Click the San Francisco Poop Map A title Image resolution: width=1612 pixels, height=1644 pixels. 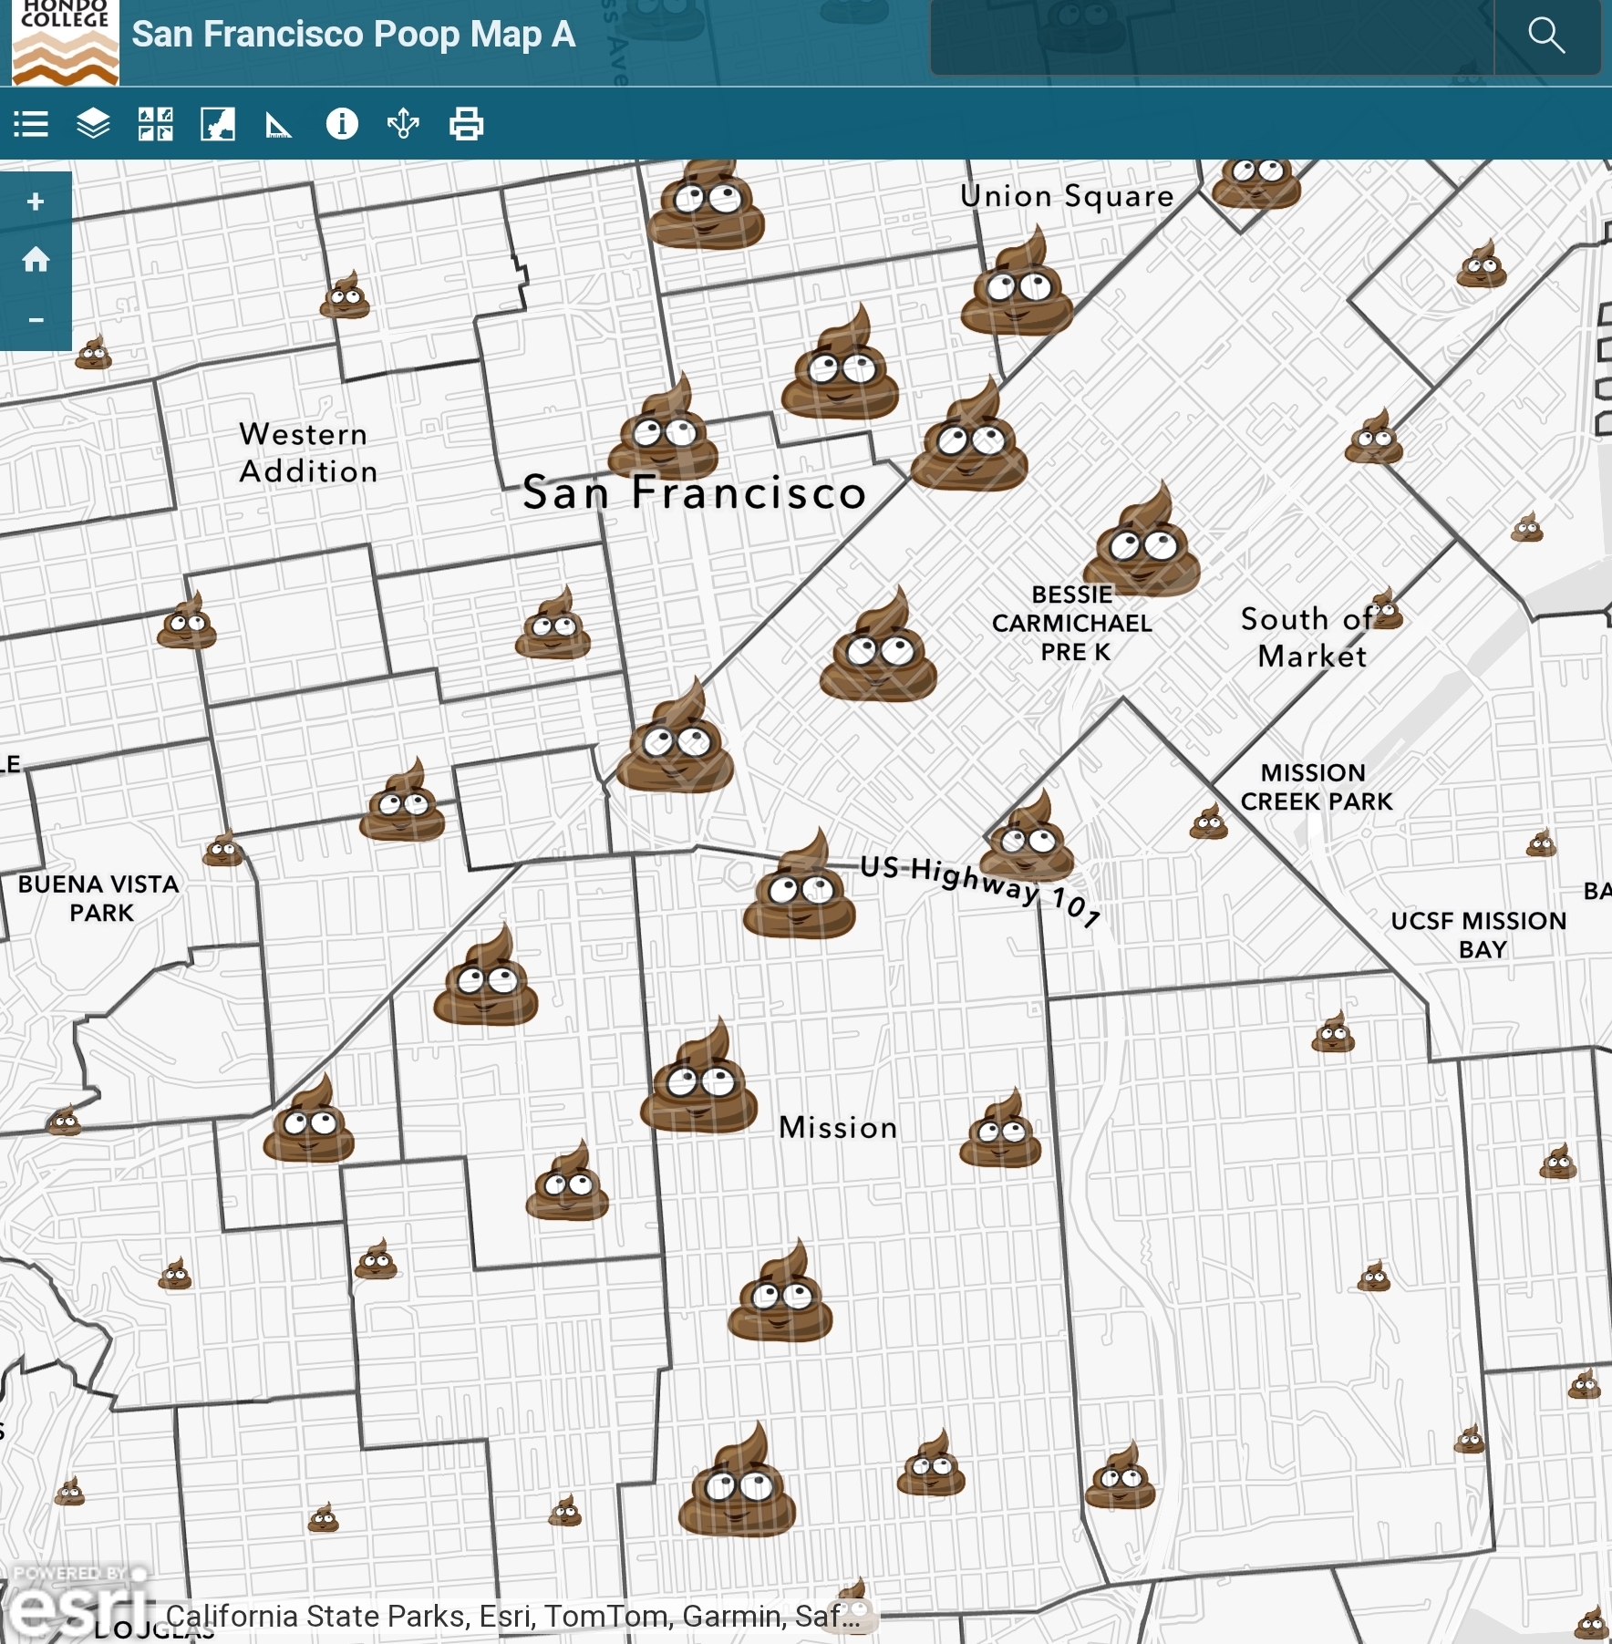354,35
